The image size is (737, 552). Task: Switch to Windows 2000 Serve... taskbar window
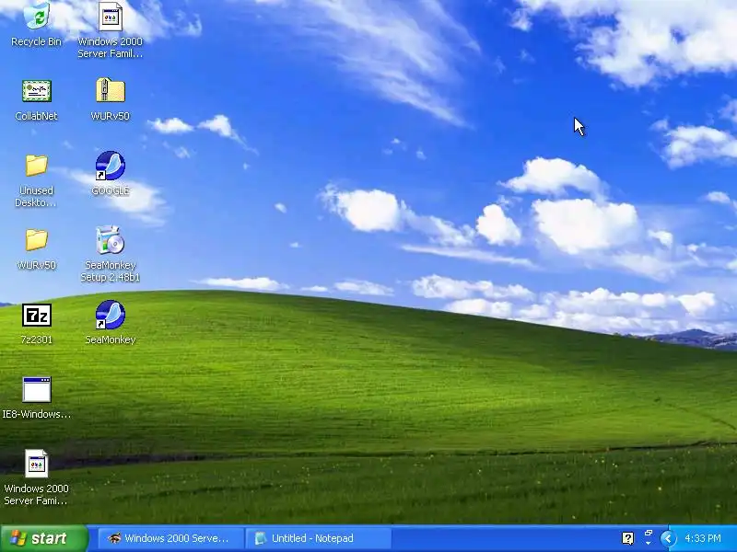171,538
